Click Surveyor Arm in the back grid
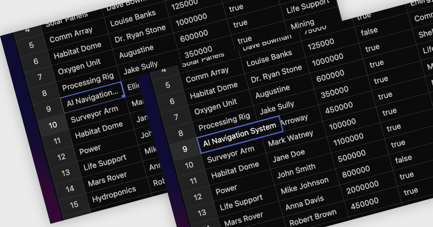433x227 pixels. pos(95,114)
